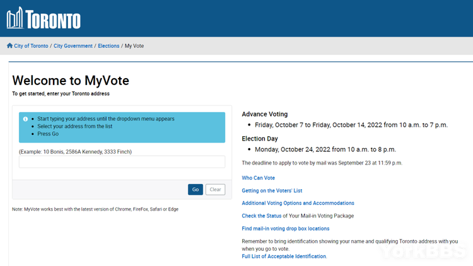The image size is (473, 266).
Task: Select the My Vote breadcrumb item
Action: tap(134, 46)
